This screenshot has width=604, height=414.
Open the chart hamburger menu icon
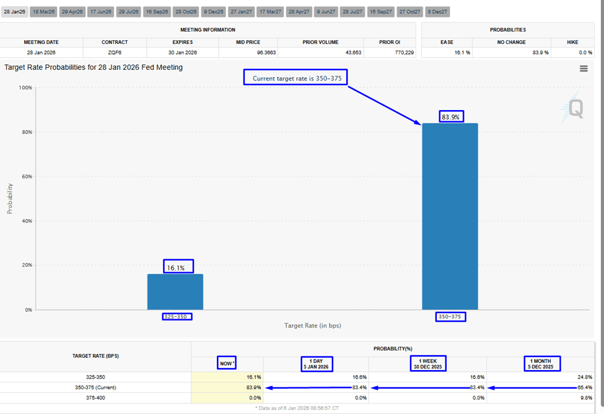584,69
